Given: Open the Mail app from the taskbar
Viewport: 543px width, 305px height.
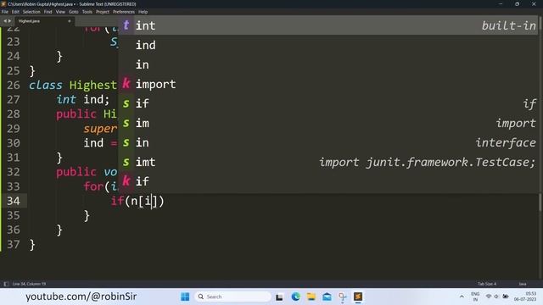Looking at the screenshot, I should click(327, 297).
